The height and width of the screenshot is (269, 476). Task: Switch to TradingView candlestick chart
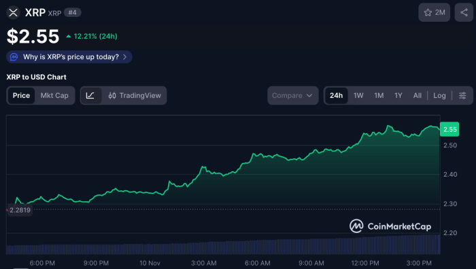coord(135,96)
